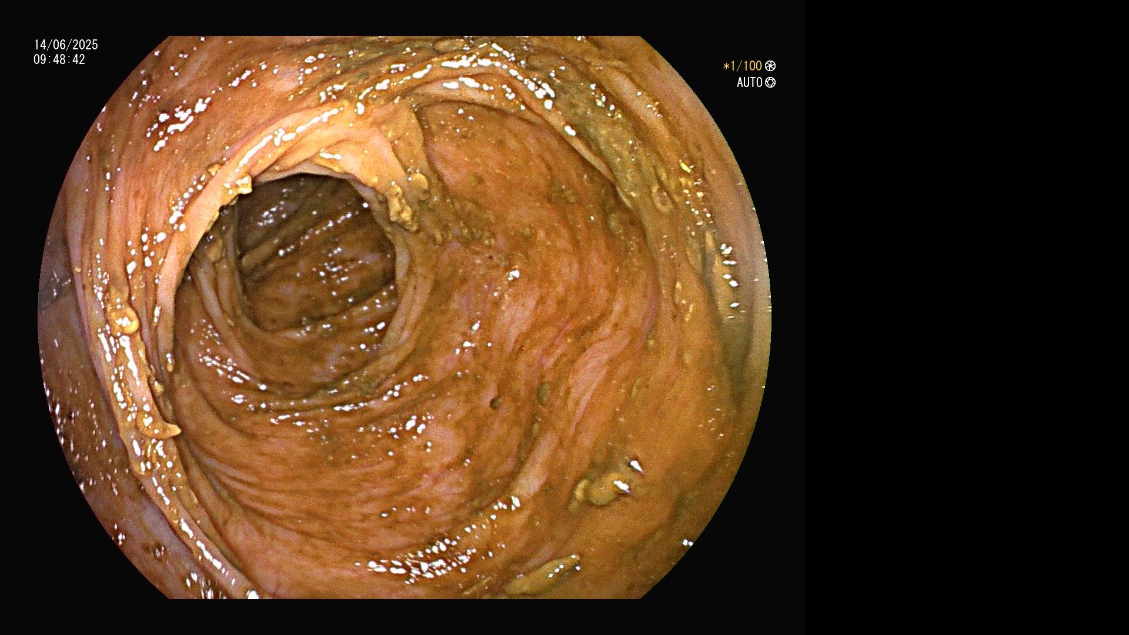This screenshot has height=635, width=1129.
Task: Click the date text 14/06/2025
Action: tap(66, 45)
